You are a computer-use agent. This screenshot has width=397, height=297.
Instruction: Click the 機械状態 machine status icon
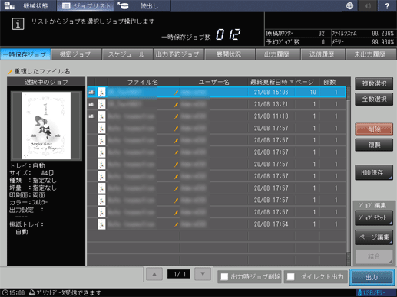coord(9,5)
